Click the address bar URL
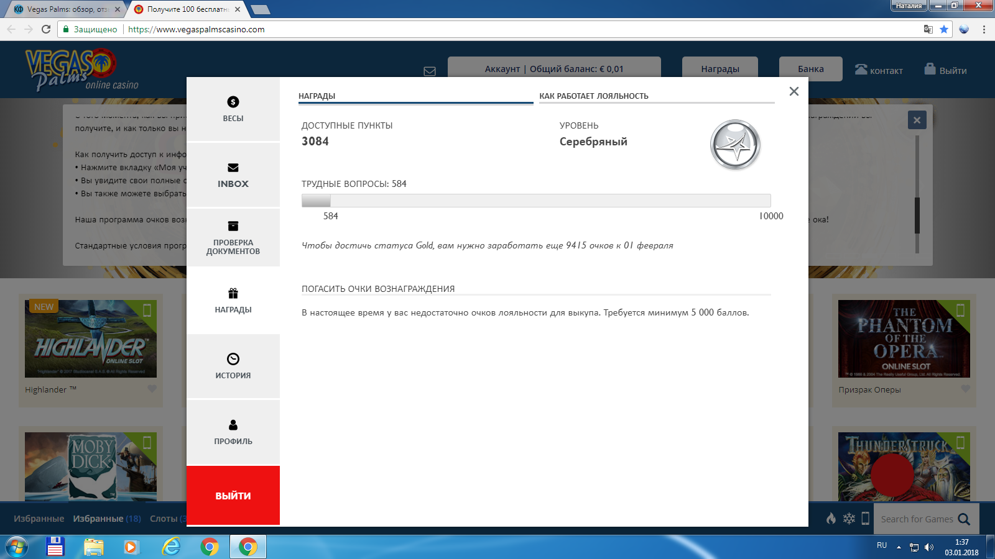Screen dimensions: 995x559 click(x=196, y=29)
